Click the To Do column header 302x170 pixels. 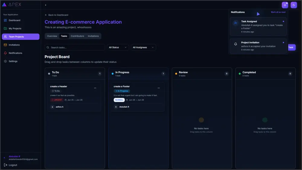[x=75, y=74]
